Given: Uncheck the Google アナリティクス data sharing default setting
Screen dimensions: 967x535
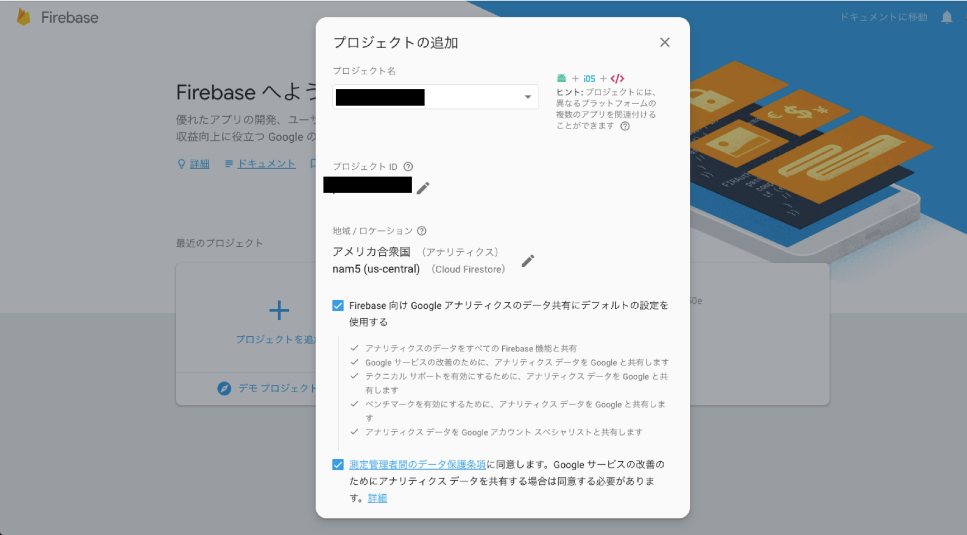Looking at the screenshot, I should pyautogui.click(x=338, y=305).
